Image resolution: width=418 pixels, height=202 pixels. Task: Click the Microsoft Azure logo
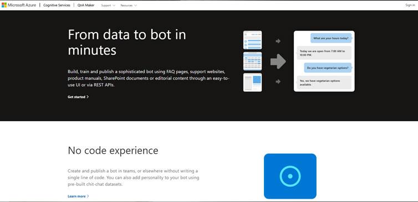click(19, 5)
